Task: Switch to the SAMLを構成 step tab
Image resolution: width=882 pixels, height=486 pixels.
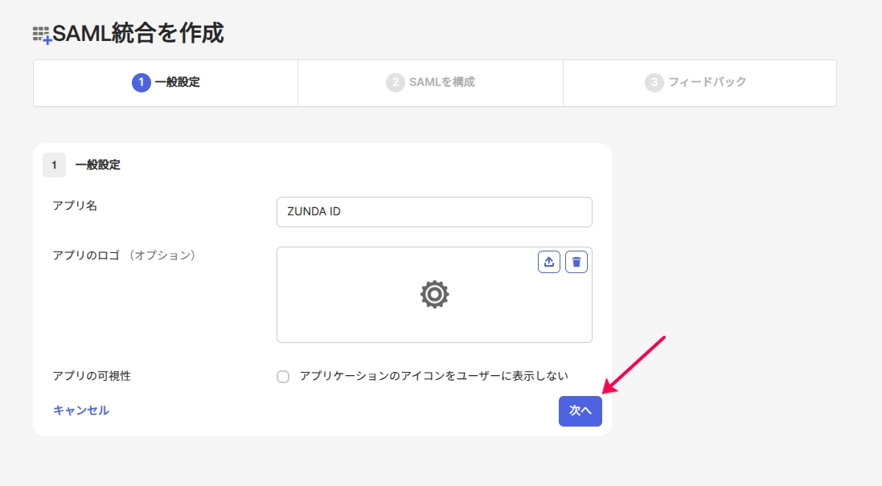Action: [x=430, y=84]
